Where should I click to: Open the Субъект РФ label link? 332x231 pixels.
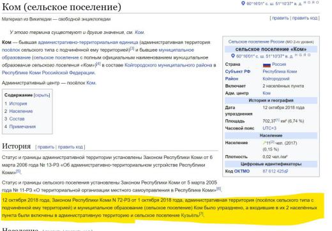[x=238, y=71]
